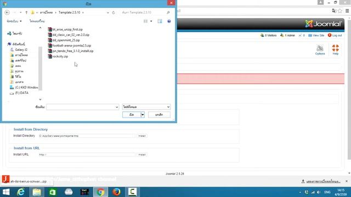Expand the view options dropdown arrow
This screenshot has width=351, height=197.
pyautogui.click(x=151, y=21)
